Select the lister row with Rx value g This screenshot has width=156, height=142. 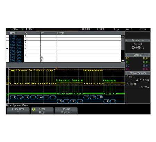pos(63,39)
